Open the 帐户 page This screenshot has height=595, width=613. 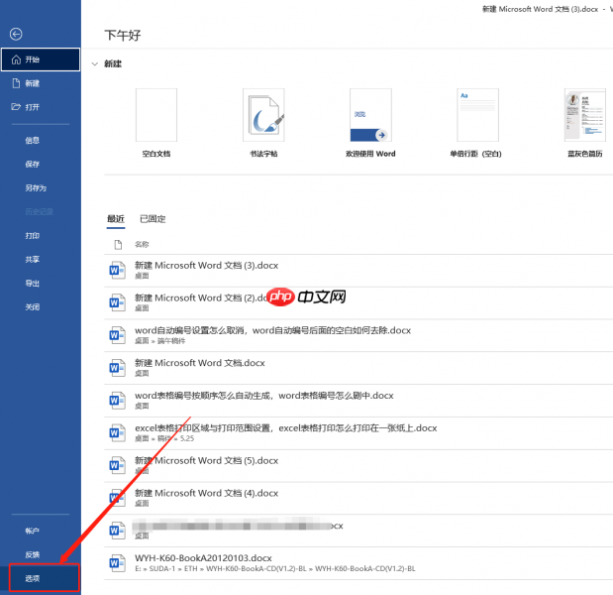point(32,531)
